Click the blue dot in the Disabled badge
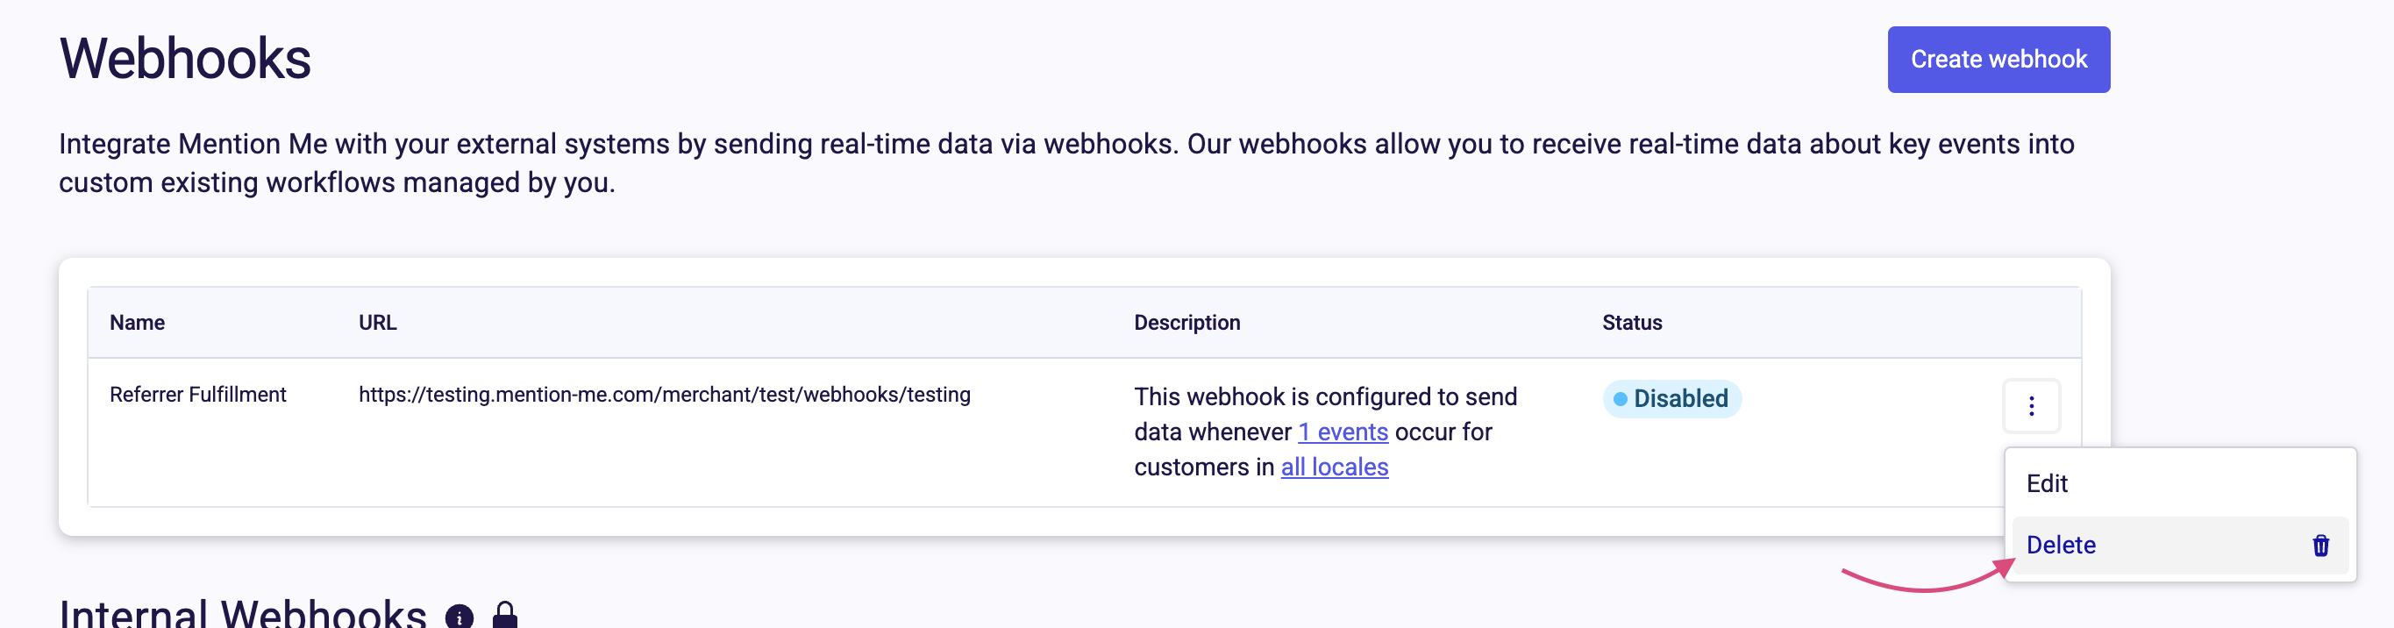Image resolution: width=2394 pixels, height=628 pixels. click(x=1620, y=398)
